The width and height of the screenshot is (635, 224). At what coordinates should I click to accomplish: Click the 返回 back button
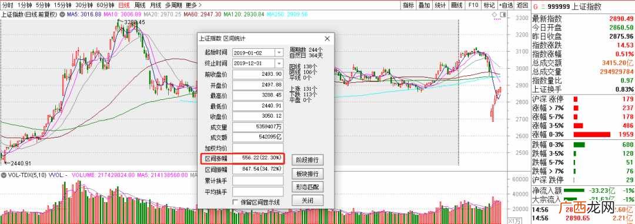point(522,5)
